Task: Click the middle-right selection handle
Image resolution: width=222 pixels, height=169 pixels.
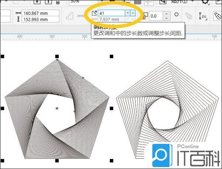Action: pyautogui.click(x=112, y=108)
